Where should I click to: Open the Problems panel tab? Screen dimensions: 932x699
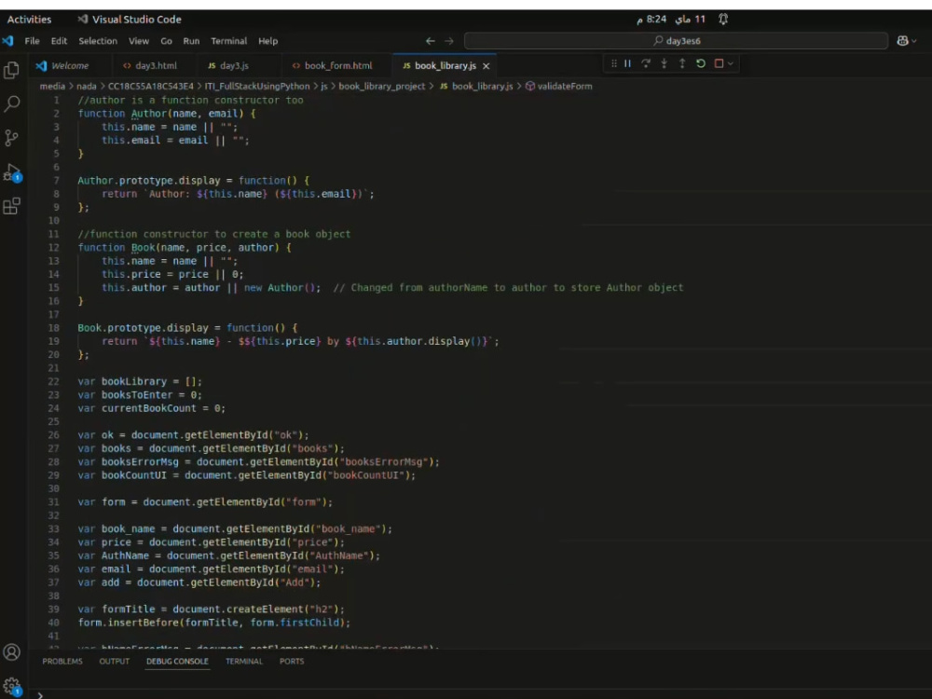pyautogui.click(x=62, y=661)
